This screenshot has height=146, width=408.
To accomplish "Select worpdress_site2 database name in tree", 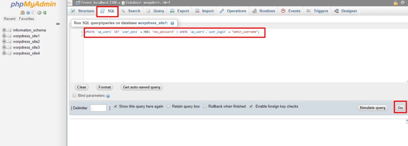I will pos(26,41).
